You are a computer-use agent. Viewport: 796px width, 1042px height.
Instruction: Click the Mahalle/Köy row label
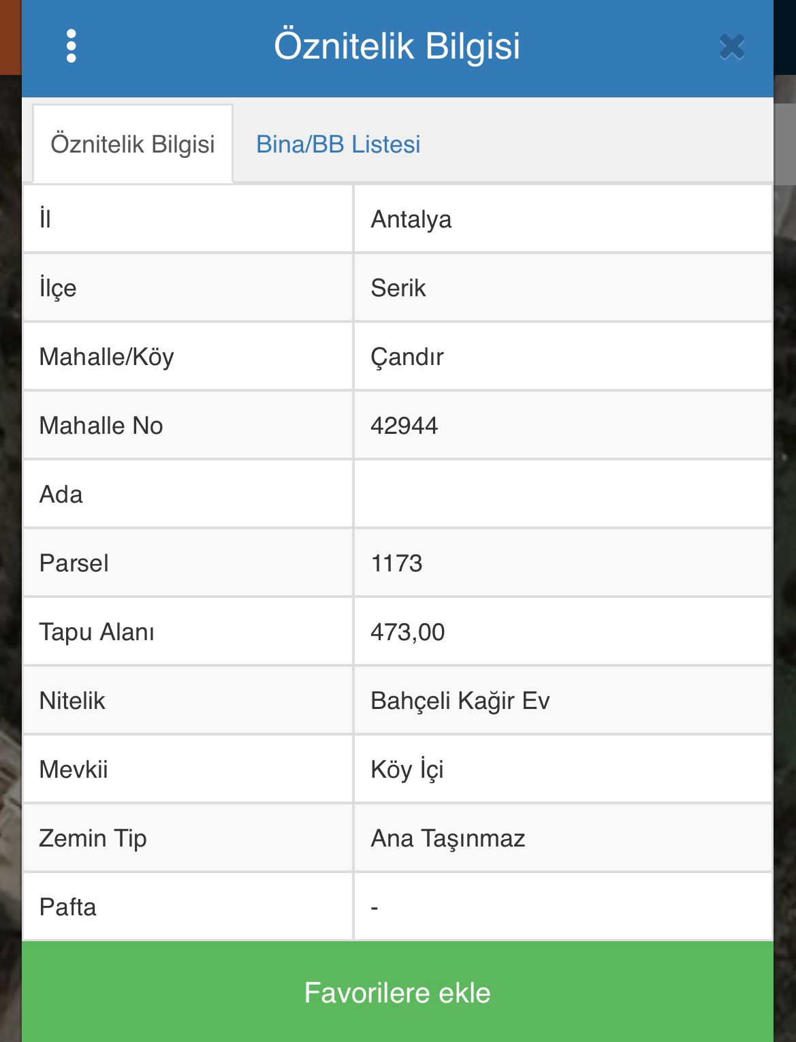tap(107, 357)
